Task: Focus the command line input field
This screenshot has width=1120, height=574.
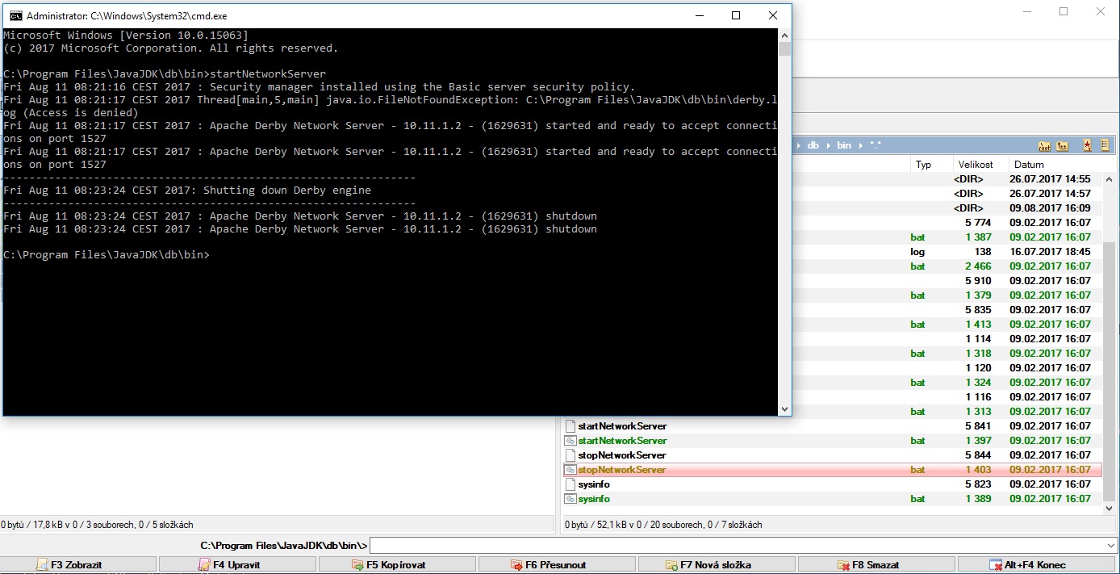Action: pos(737,546)
